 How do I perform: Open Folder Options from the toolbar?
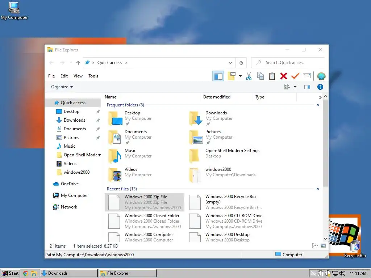click(x=232, y=76)
